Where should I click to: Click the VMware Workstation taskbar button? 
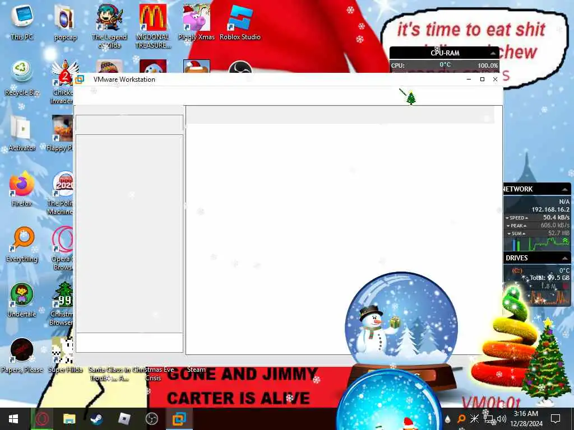[x=179, y=419]
